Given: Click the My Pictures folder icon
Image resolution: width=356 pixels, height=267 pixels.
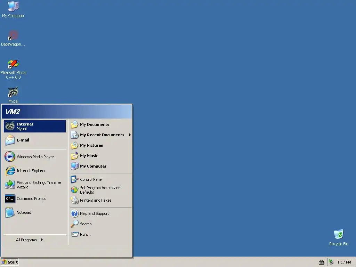Looking at the screenshot, I should point(74,145).
